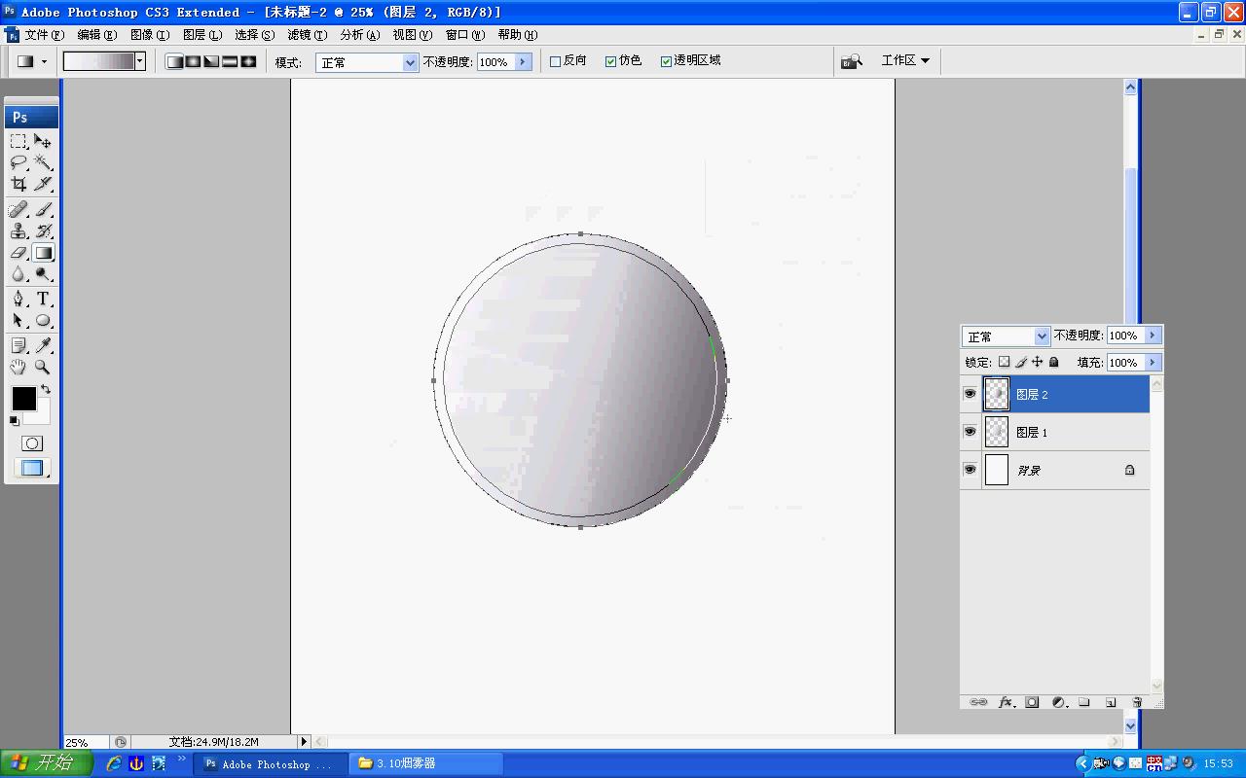Reset default foreground and background colors

click(15, 421)
